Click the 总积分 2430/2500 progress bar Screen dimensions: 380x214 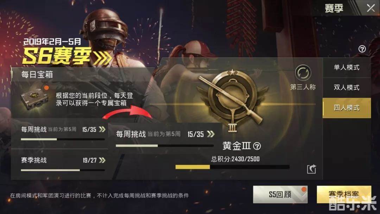point(233,167)
